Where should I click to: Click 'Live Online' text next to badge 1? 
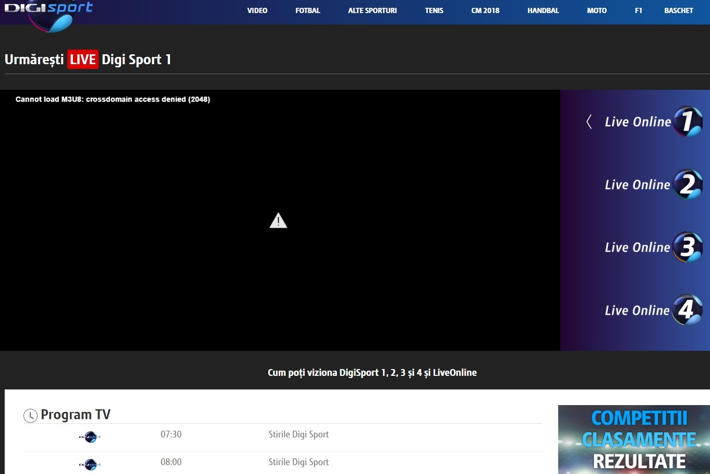[637, 122]
